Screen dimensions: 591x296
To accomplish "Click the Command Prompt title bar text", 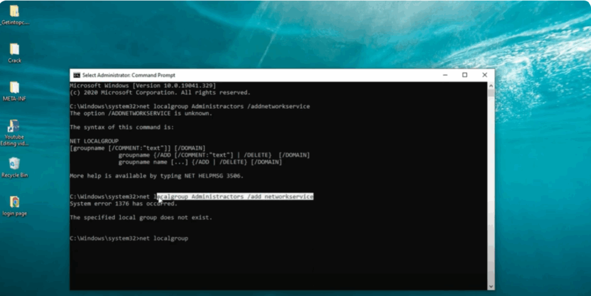I will pyautogui.click(x=128, y=75).
